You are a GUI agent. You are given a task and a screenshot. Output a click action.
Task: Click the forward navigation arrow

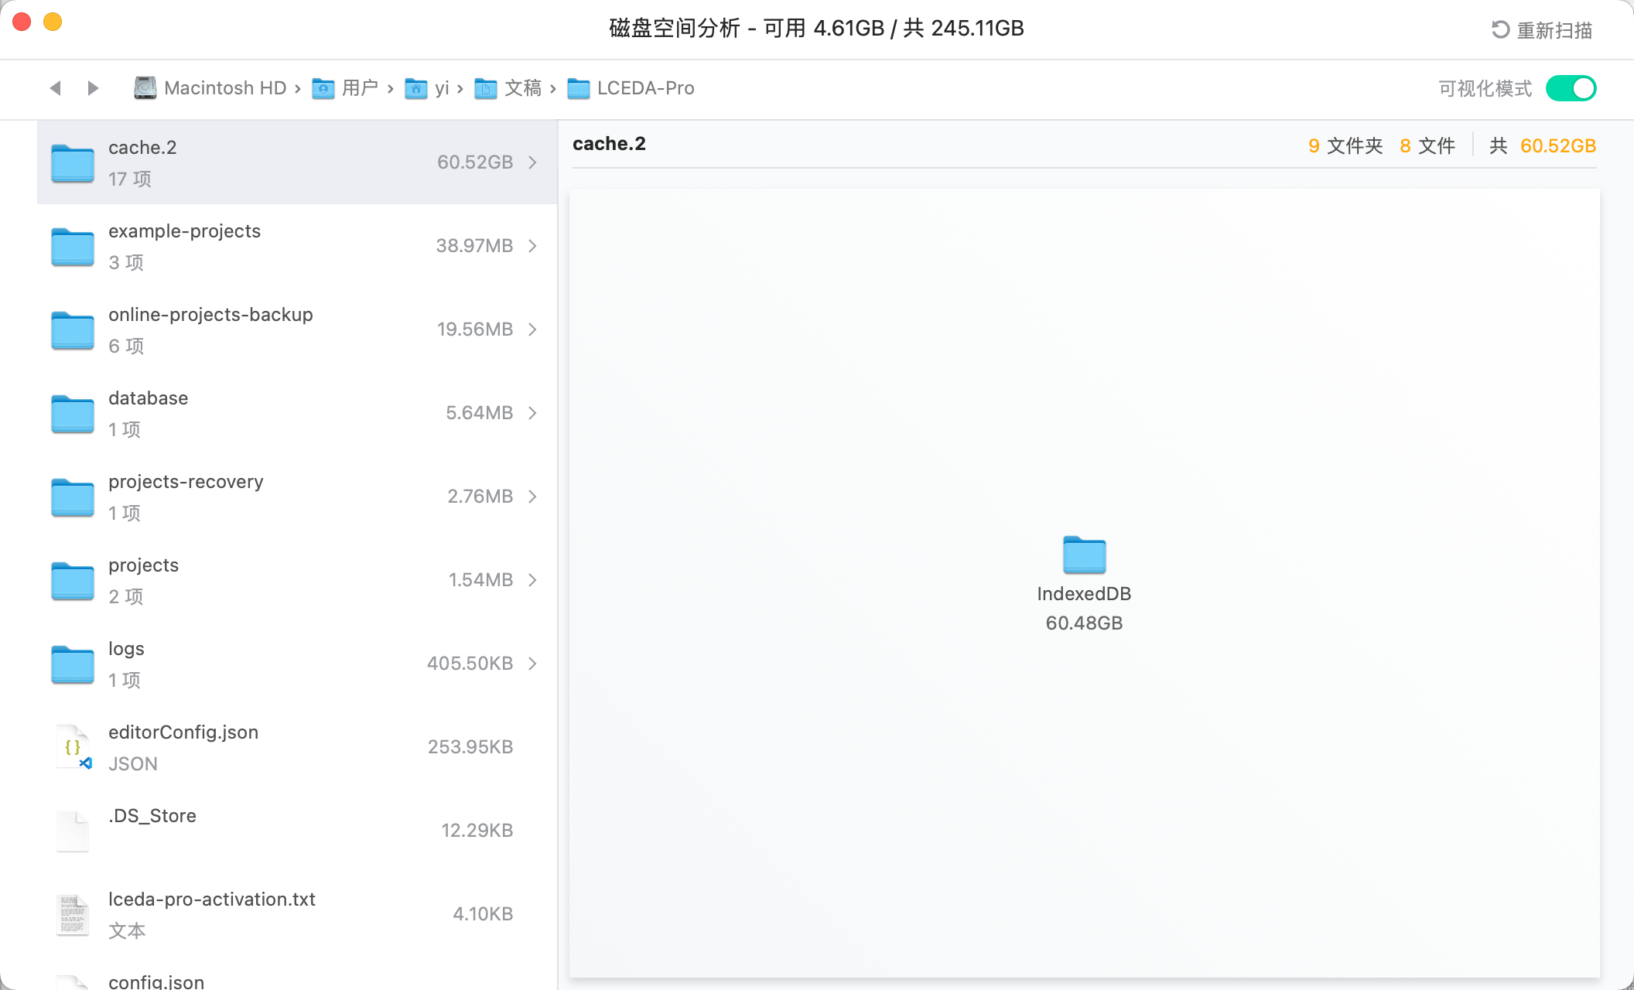(93, 88)
